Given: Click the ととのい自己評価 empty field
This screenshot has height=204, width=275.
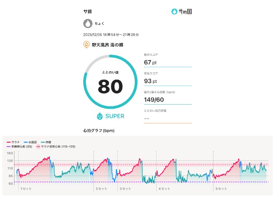Looking at the screenshot, I should [x=167, y=118].
